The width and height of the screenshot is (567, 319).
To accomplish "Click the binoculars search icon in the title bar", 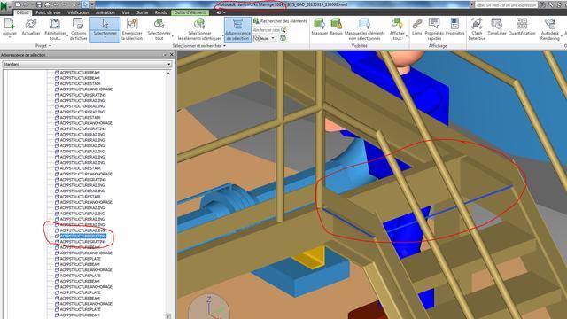I will [x=542, y=4].
